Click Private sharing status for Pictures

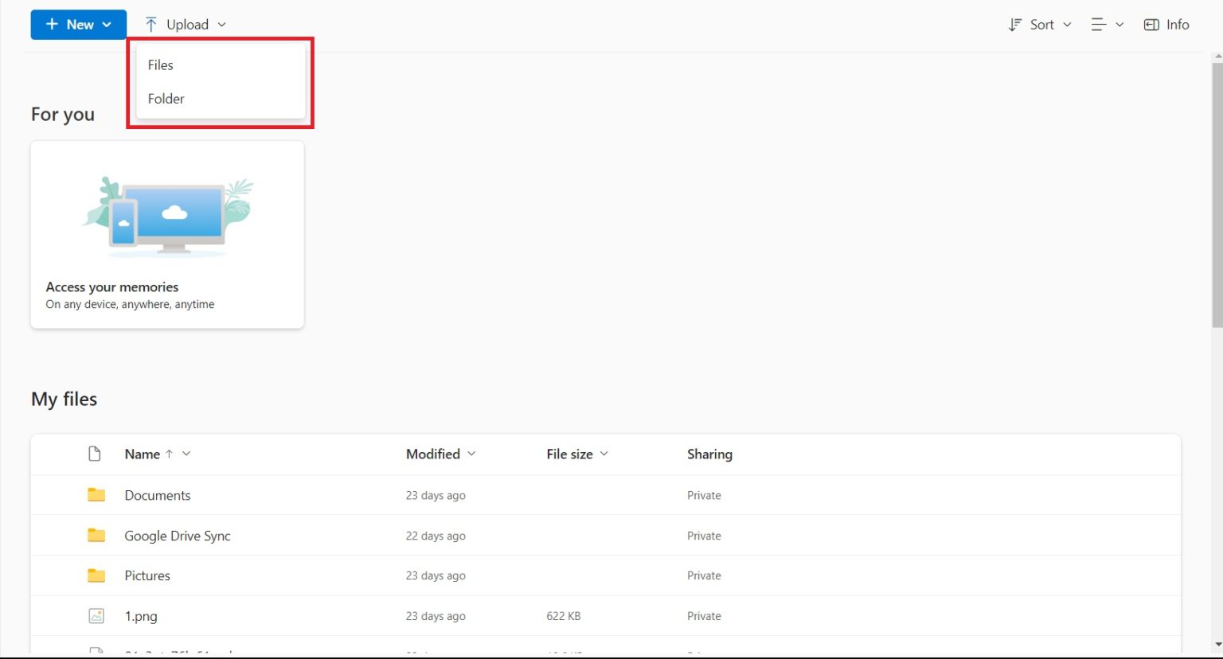(704, 575)
